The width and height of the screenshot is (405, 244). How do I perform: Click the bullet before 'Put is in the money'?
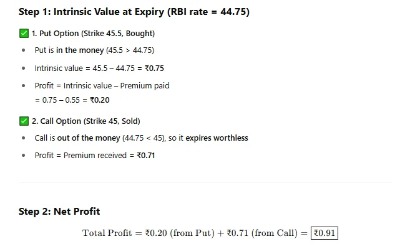(24, 50)
